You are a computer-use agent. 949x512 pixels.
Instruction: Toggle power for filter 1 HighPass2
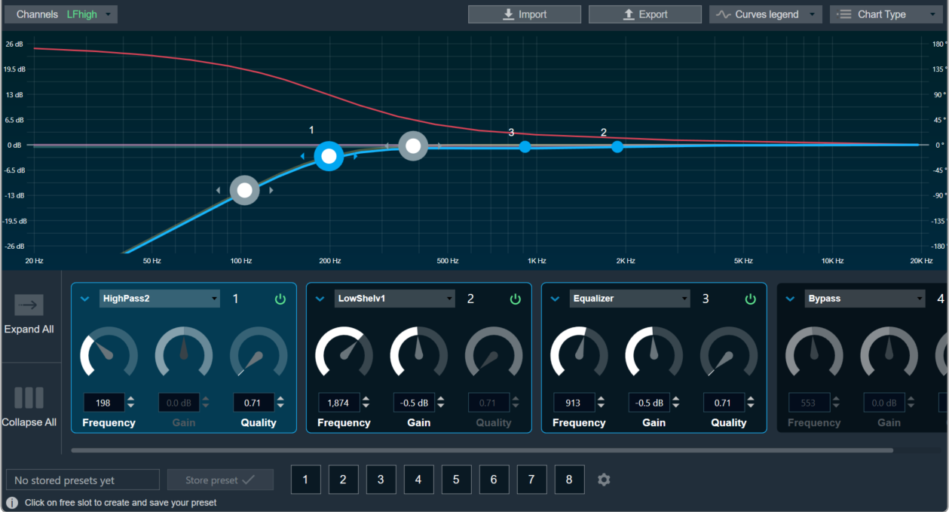click(280, 299)
